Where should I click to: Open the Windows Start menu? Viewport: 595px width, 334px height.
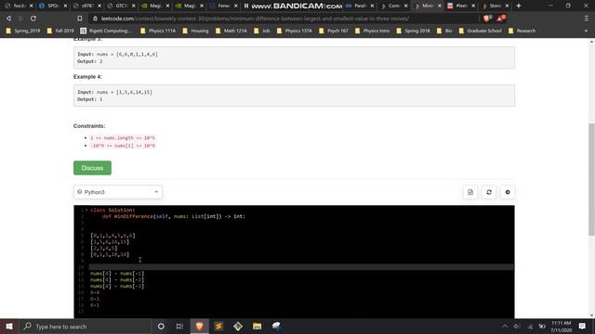pos(9,326)
